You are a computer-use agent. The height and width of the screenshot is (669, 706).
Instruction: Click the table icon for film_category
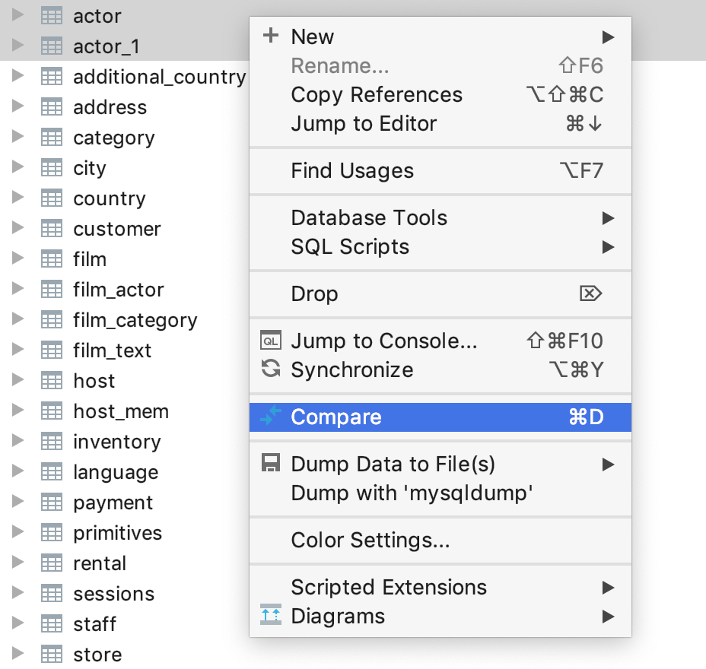pyautogui.click(x=52, y=320)
